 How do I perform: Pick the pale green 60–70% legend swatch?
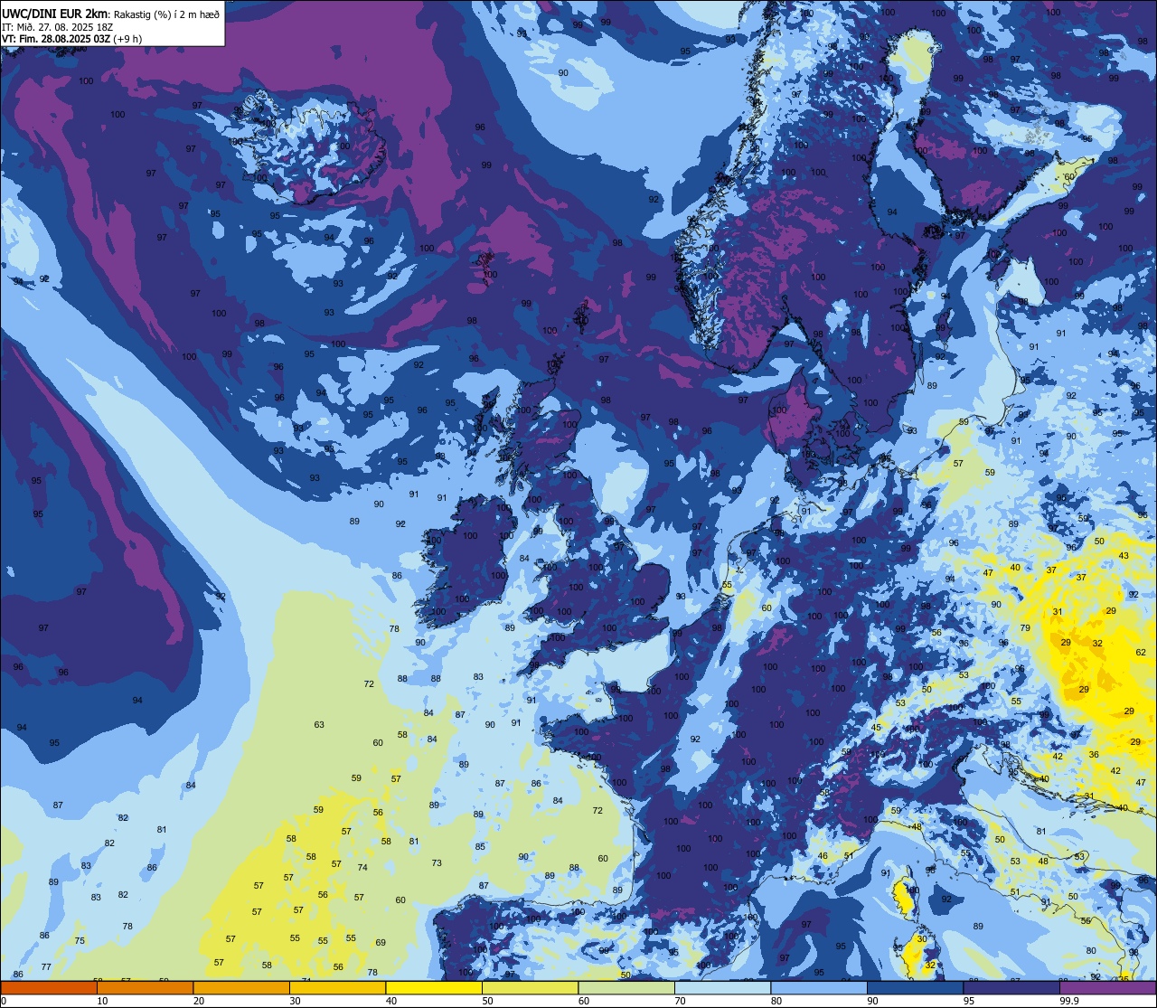click(626, 988)
